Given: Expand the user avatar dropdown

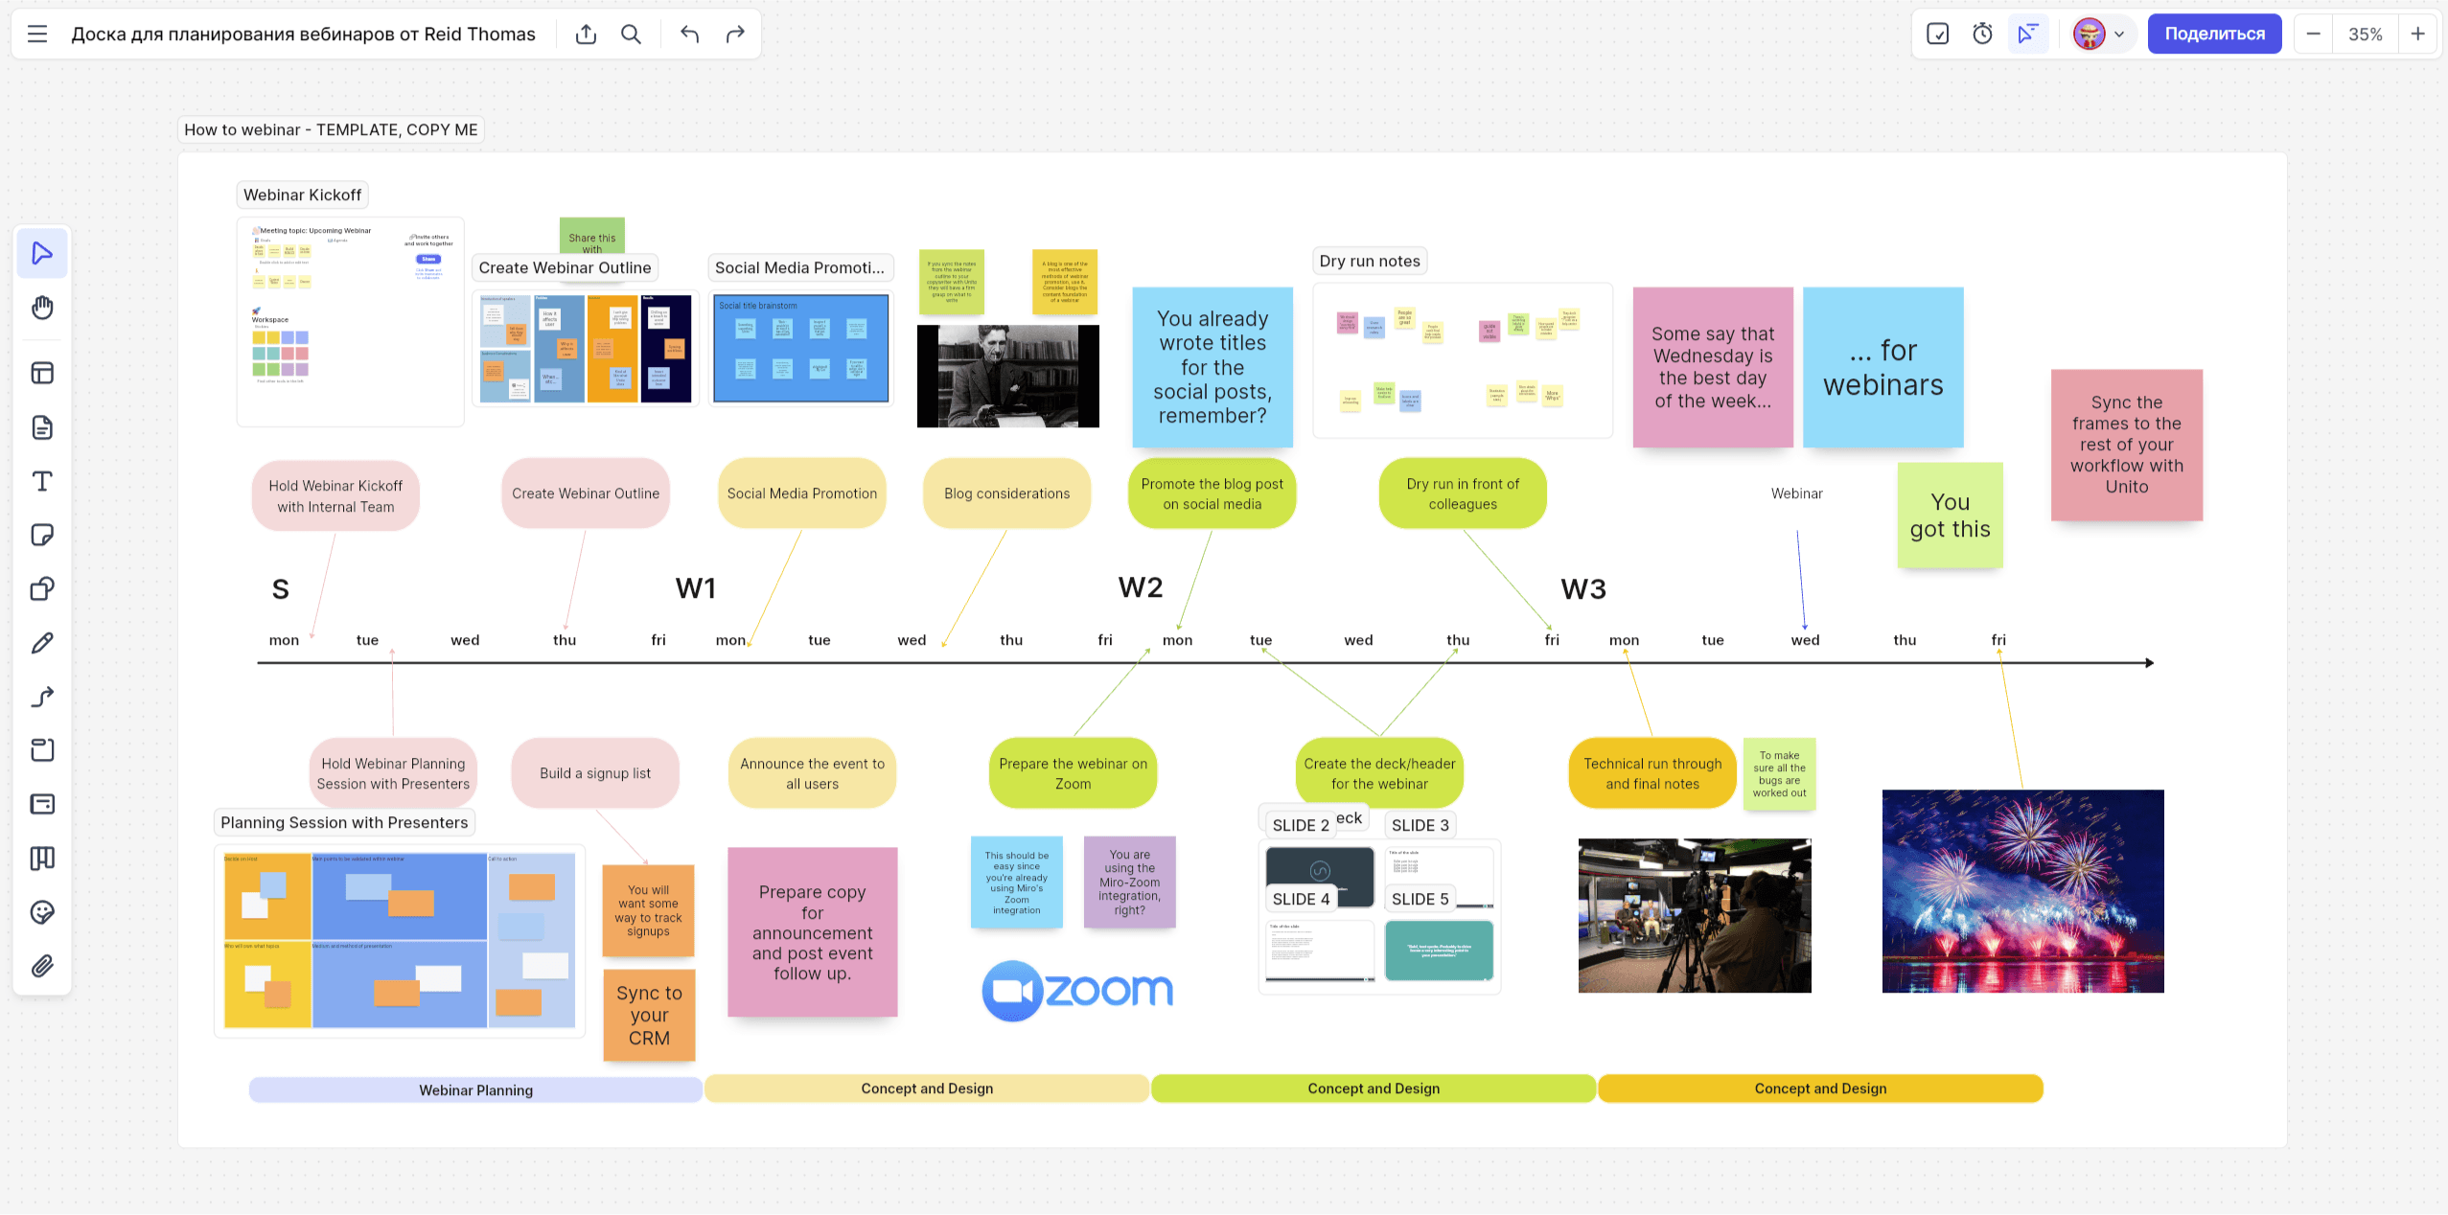Looking at the screenshot, I should tap(2100, 34).
